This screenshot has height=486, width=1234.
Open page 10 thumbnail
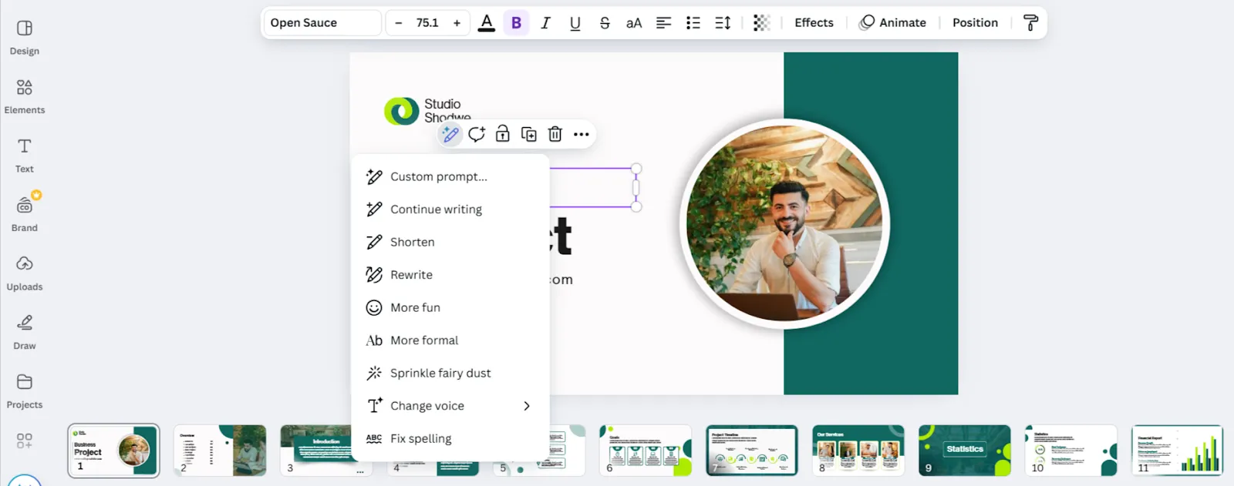point(1071,451)
